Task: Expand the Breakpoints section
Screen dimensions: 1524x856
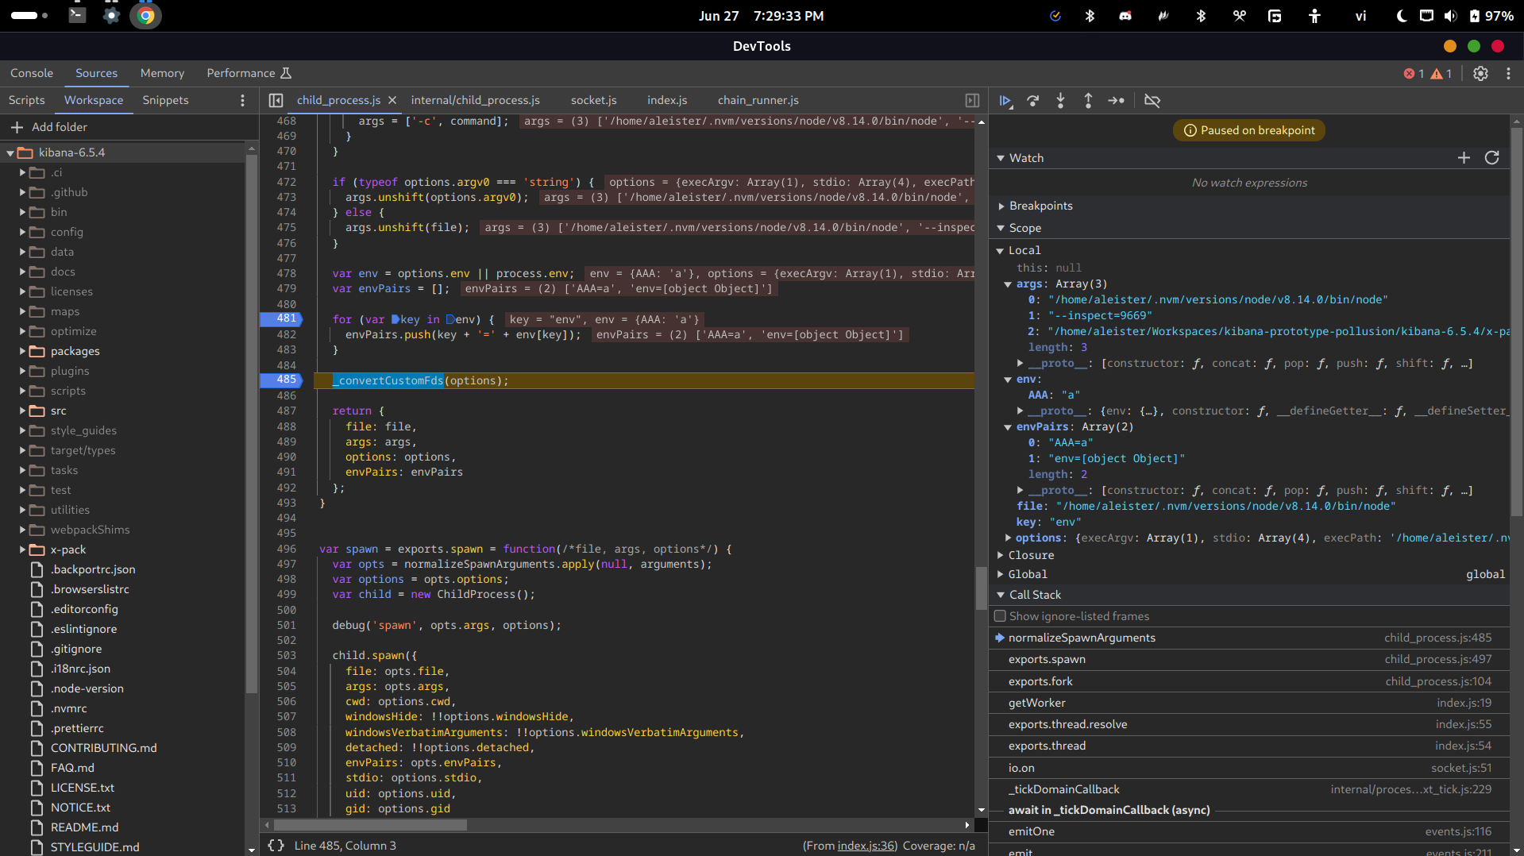Action: (1001, 206)
